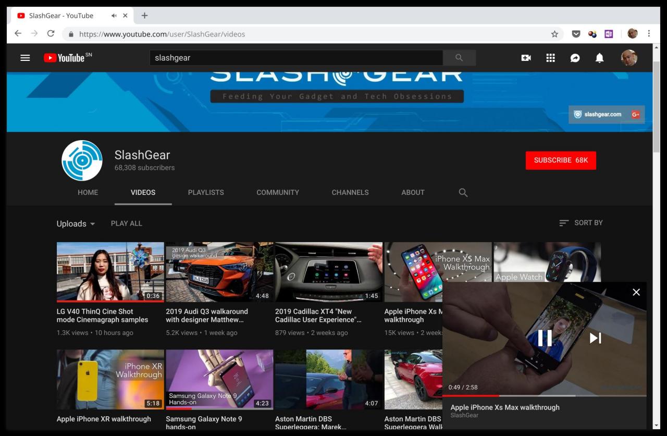Click the browser back arrow
The width and height of the screenshot is (667, 436).
[18, 34]
